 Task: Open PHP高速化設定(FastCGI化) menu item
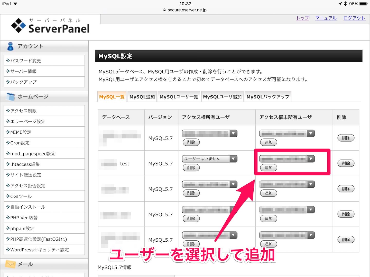coord(44,239)
